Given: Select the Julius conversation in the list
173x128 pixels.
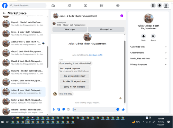Looking at the screenshot, I should [23, 92].
